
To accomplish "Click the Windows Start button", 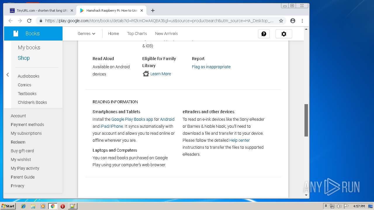I will tap(8, 206).
